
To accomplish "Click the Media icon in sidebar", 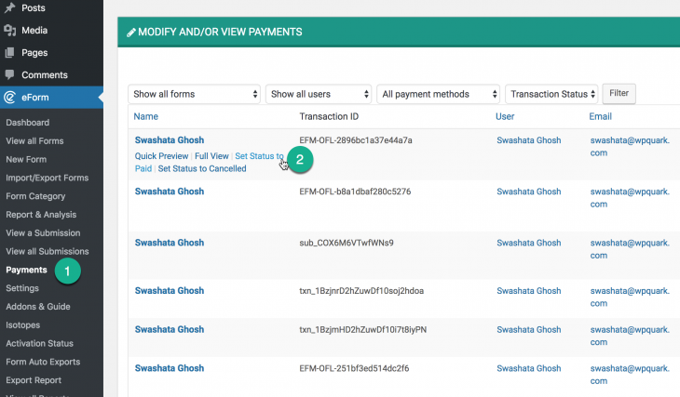I will tap(10, 31).
